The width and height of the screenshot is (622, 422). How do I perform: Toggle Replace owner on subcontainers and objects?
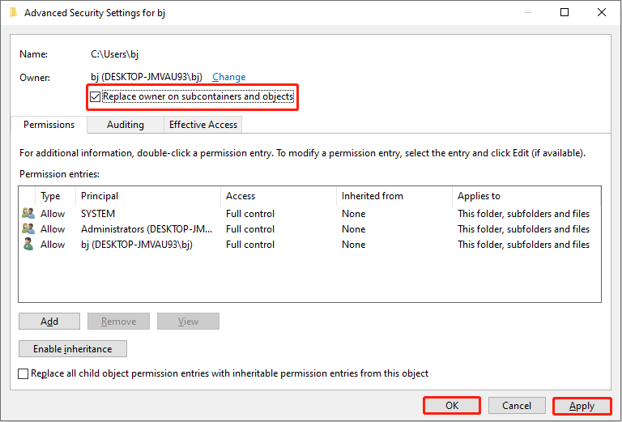point(96,97)
